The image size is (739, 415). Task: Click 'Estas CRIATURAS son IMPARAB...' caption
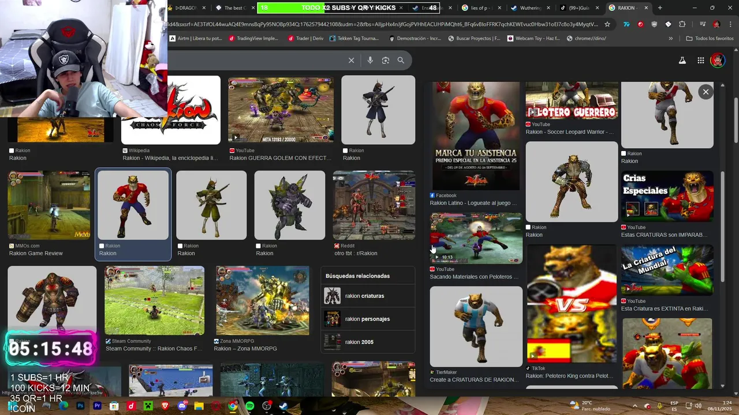click(x=664, y=235)
